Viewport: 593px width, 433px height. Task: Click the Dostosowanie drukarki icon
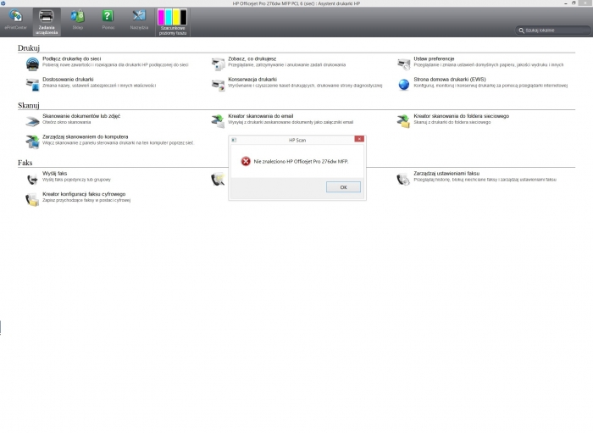(x=32, y=85)
